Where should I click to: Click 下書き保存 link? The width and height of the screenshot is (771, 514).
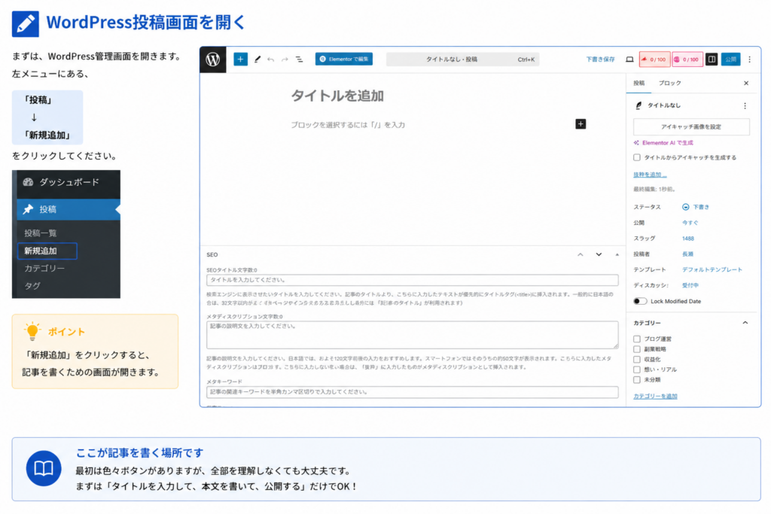coord(600,59)
